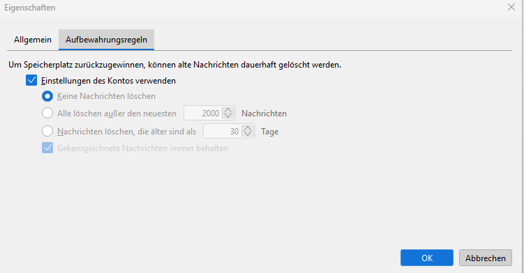Screen dimensions: 524x273
Task: Increase the 30 Tage value with the up arrow
Action: coord(248,128)
